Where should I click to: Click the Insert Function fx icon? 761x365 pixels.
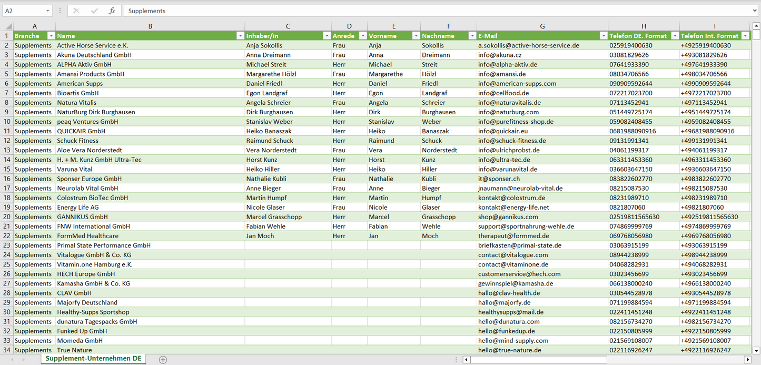(112, 11)
